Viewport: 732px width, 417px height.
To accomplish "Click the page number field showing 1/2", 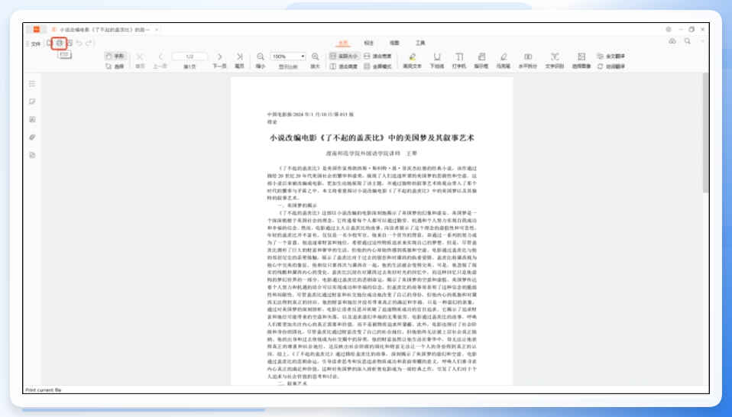I will [x=189, y=57].
